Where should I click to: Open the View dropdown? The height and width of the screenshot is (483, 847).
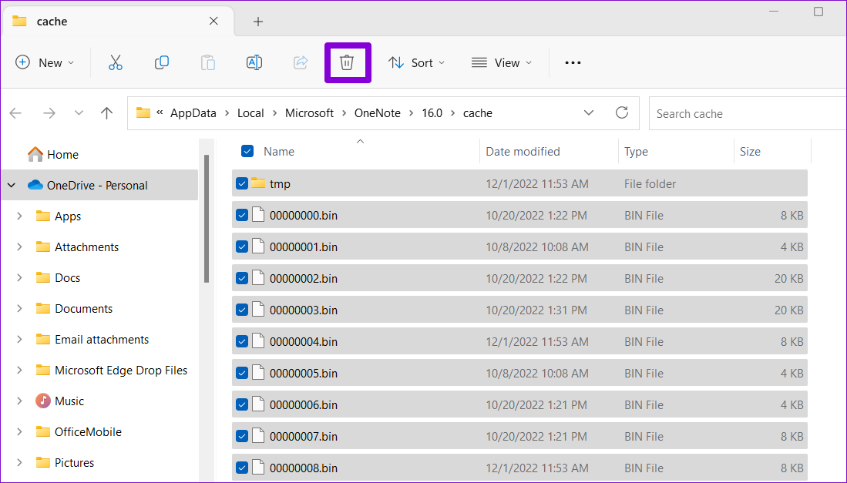[501, 62]
